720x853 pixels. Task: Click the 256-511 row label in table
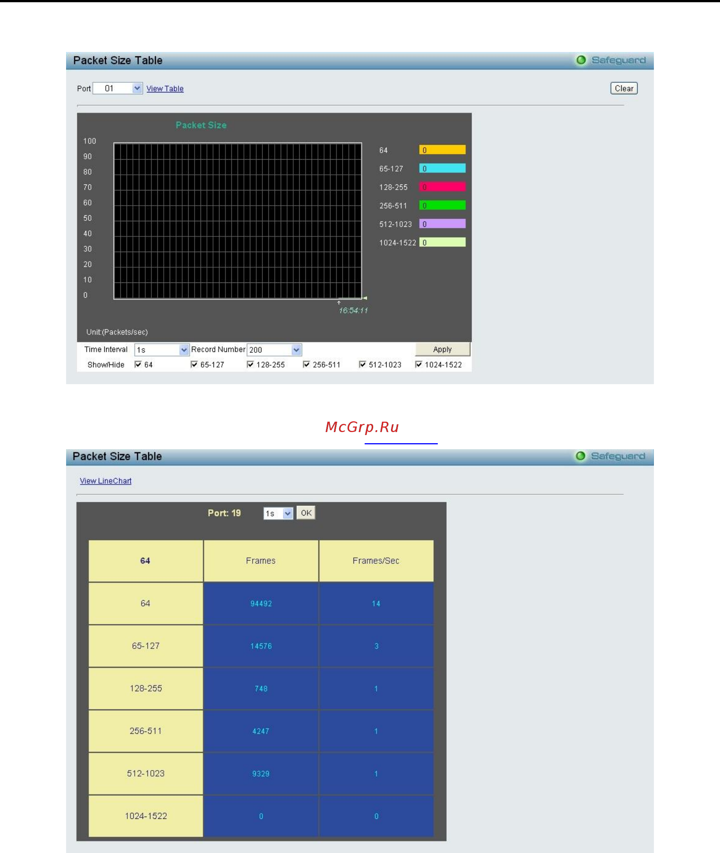(145, 731)
